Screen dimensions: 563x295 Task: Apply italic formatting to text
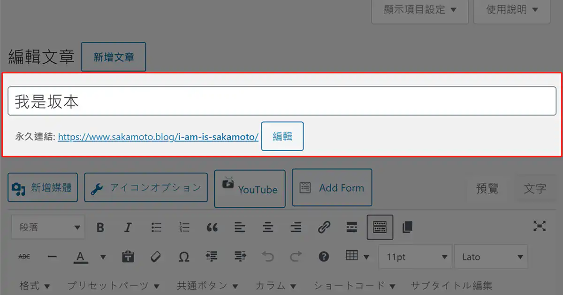128,228
